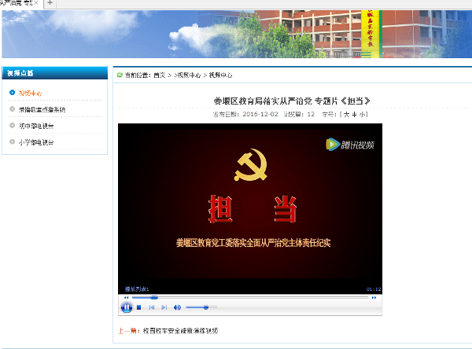The width and height of the screenshot is (472, 349).
Task: Close the current browser tab
Action: (36, 2)
